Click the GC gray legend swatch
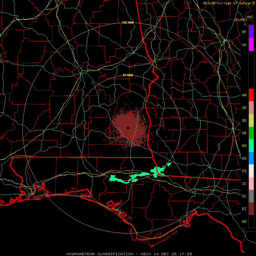This screenshot has height=256, width=256. pos(251,196)
